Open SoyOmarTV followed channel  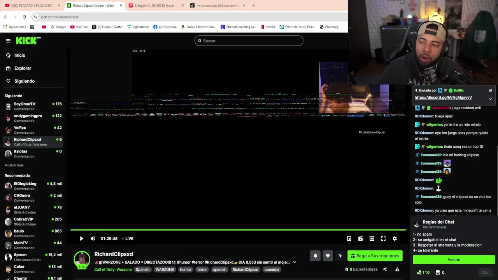tap(33, 106)
